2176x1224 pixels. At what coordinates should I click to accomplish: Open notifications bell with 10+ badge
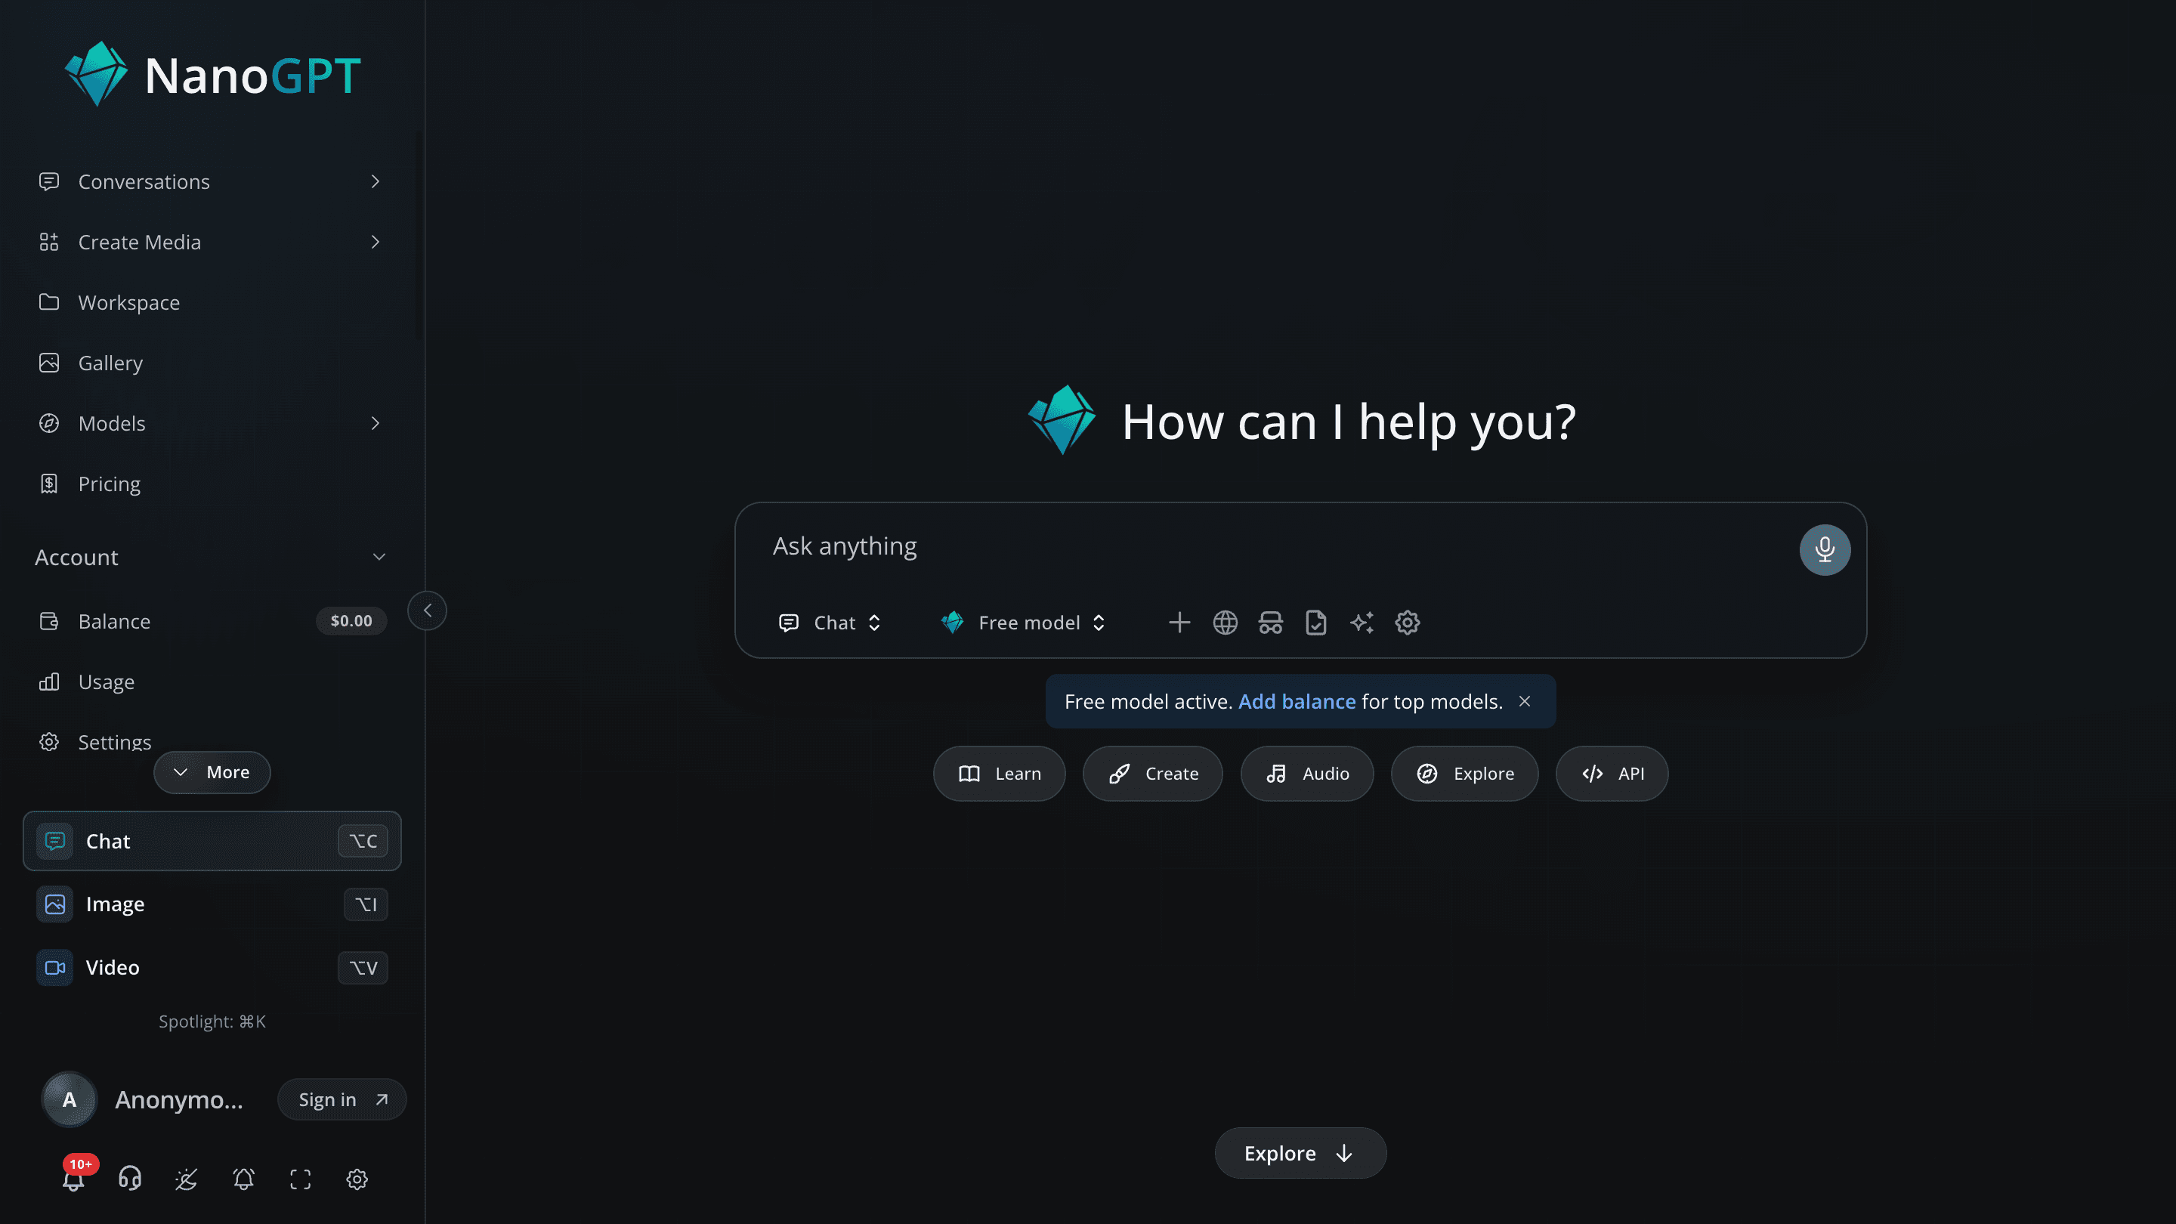tap(74, 1178)
